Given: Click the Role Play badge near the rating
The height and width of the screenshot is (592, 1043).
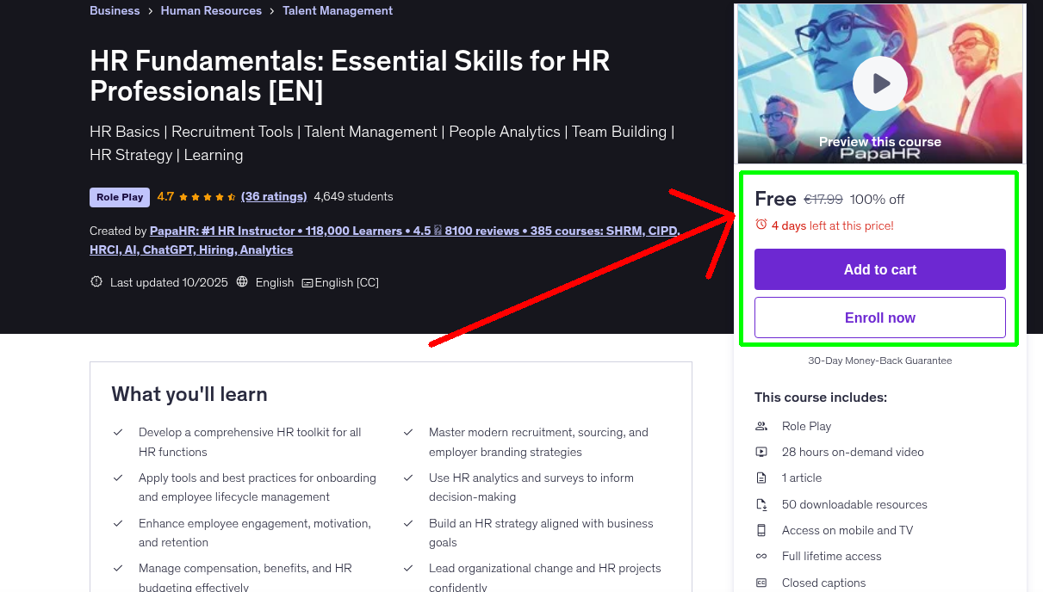Looking at the screenshot, I should tap(119, 197).
